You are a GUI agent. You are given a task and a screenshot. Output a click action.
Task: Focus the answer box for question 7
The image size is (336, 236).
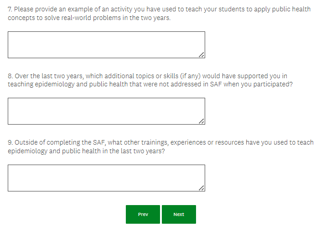pyautogui.click(x=106, y=45)
